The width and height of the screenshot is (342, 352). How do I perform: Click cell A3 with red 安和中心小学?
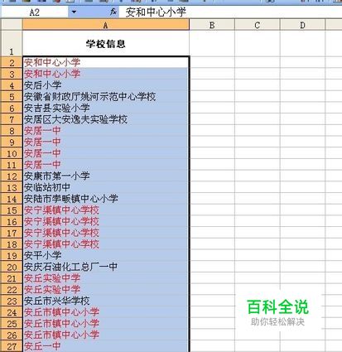point(106,74)
